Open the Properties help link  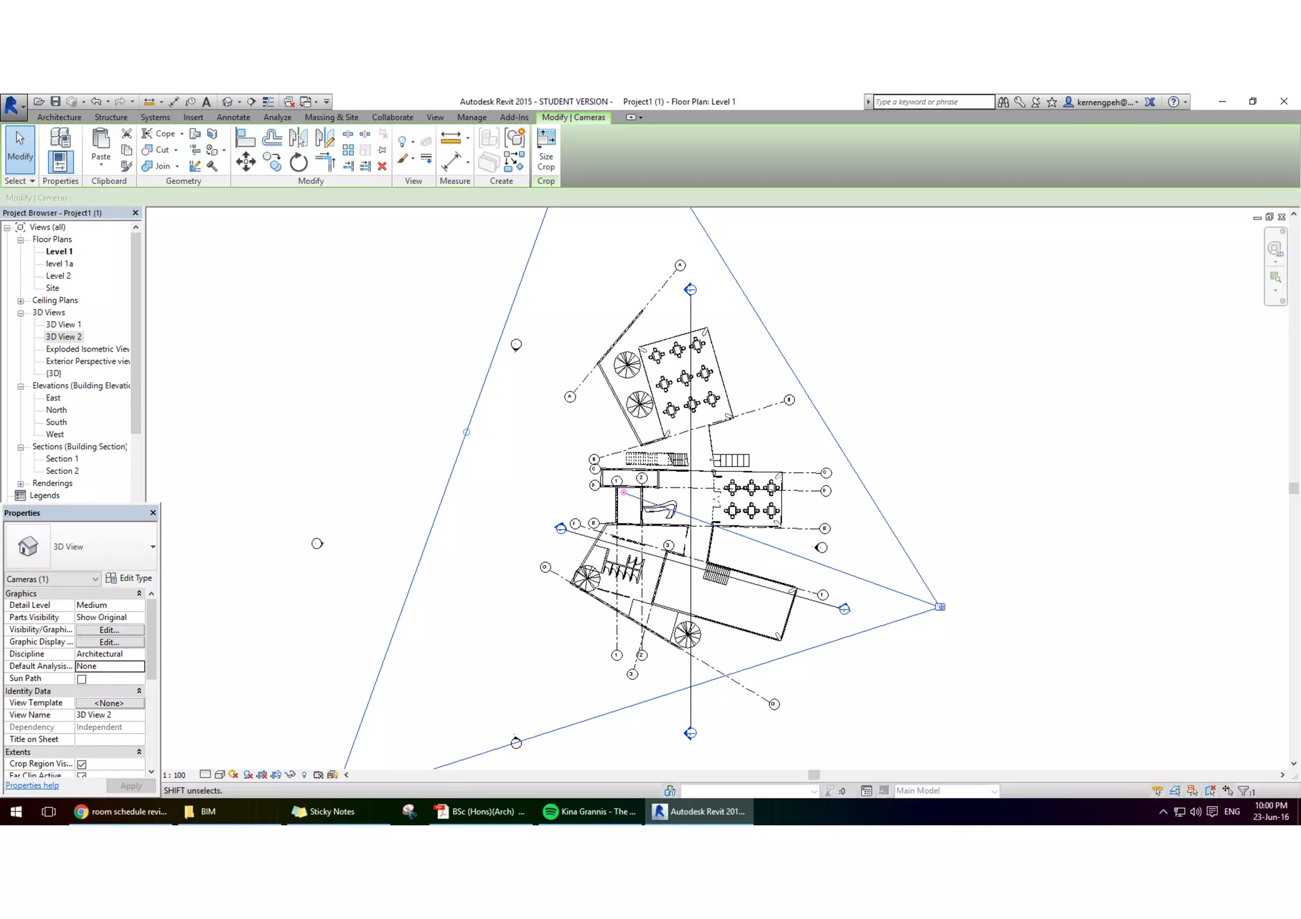[32, 786]
